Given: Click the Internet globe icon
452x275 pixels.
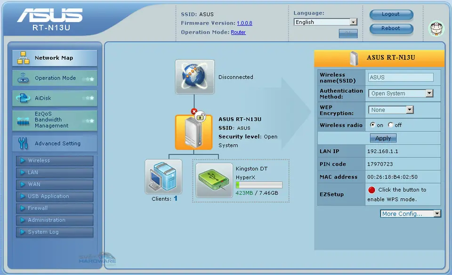Looking at the screenshot, I should click(x=194, y=77).
